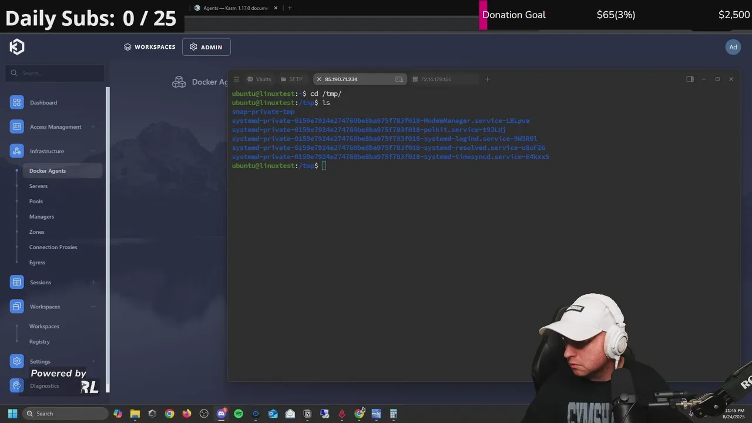
Task: Select the Kasm Agents browser tab
Action: [236, 8]
